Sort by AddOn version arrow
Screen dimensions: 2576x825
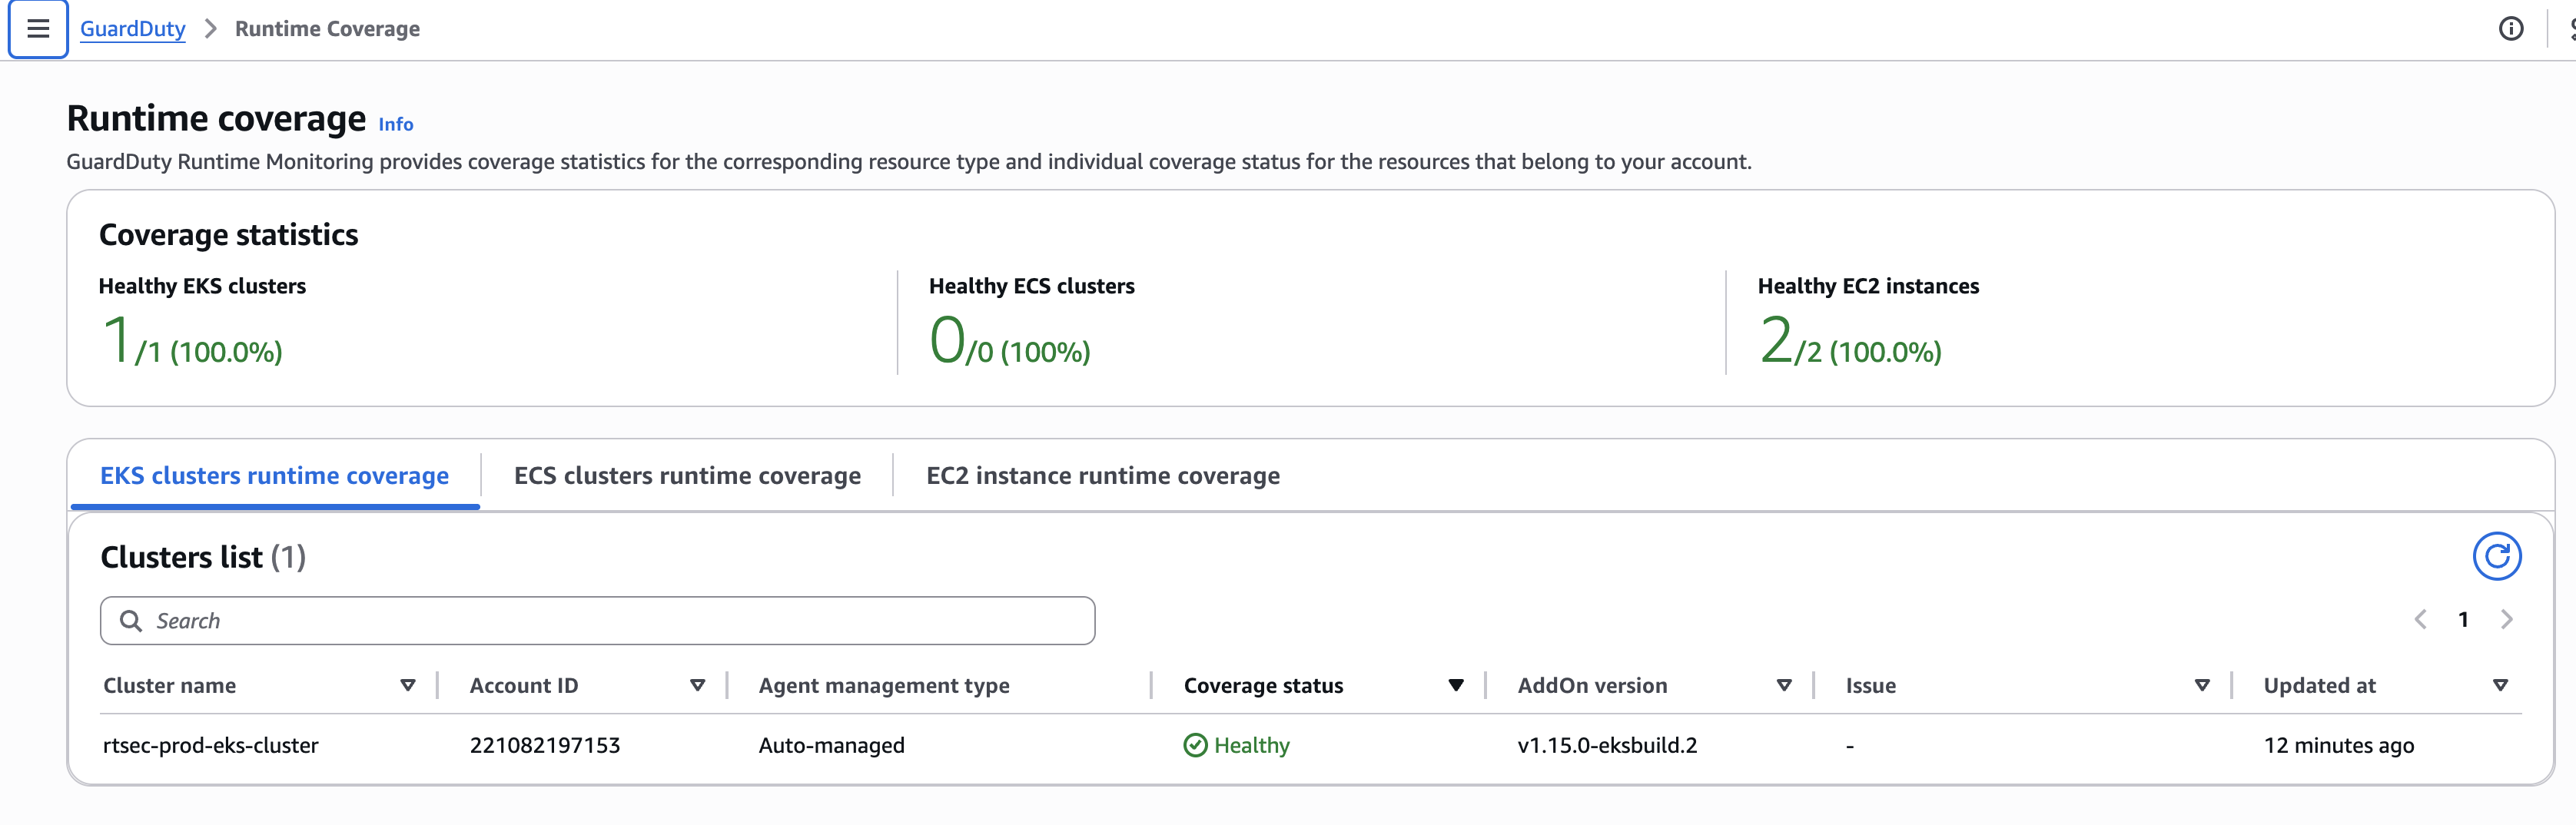[1784, 686]
